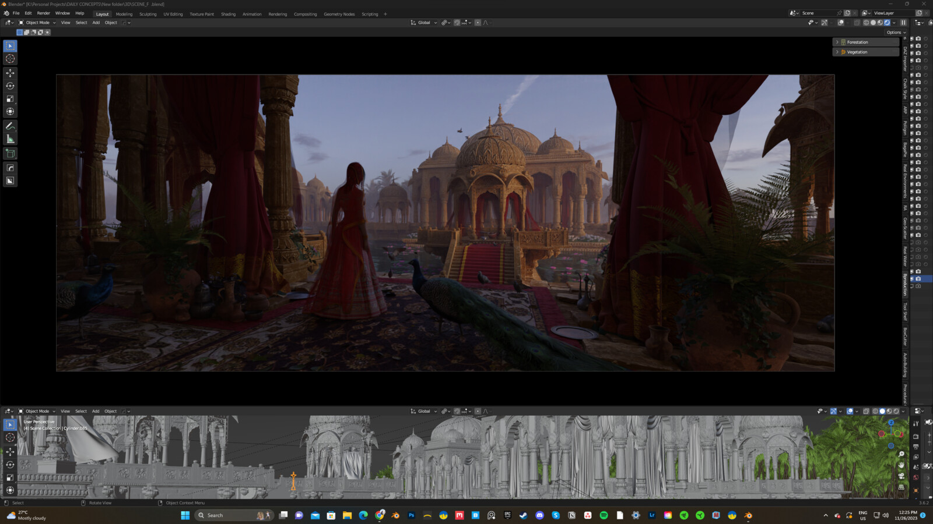Open the World properties tab with red globe icon
933x524 pixels.
pos(916,477)
